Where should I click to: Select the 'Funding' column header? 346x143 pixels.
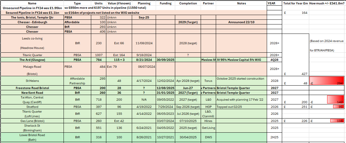tap(165, 3)
